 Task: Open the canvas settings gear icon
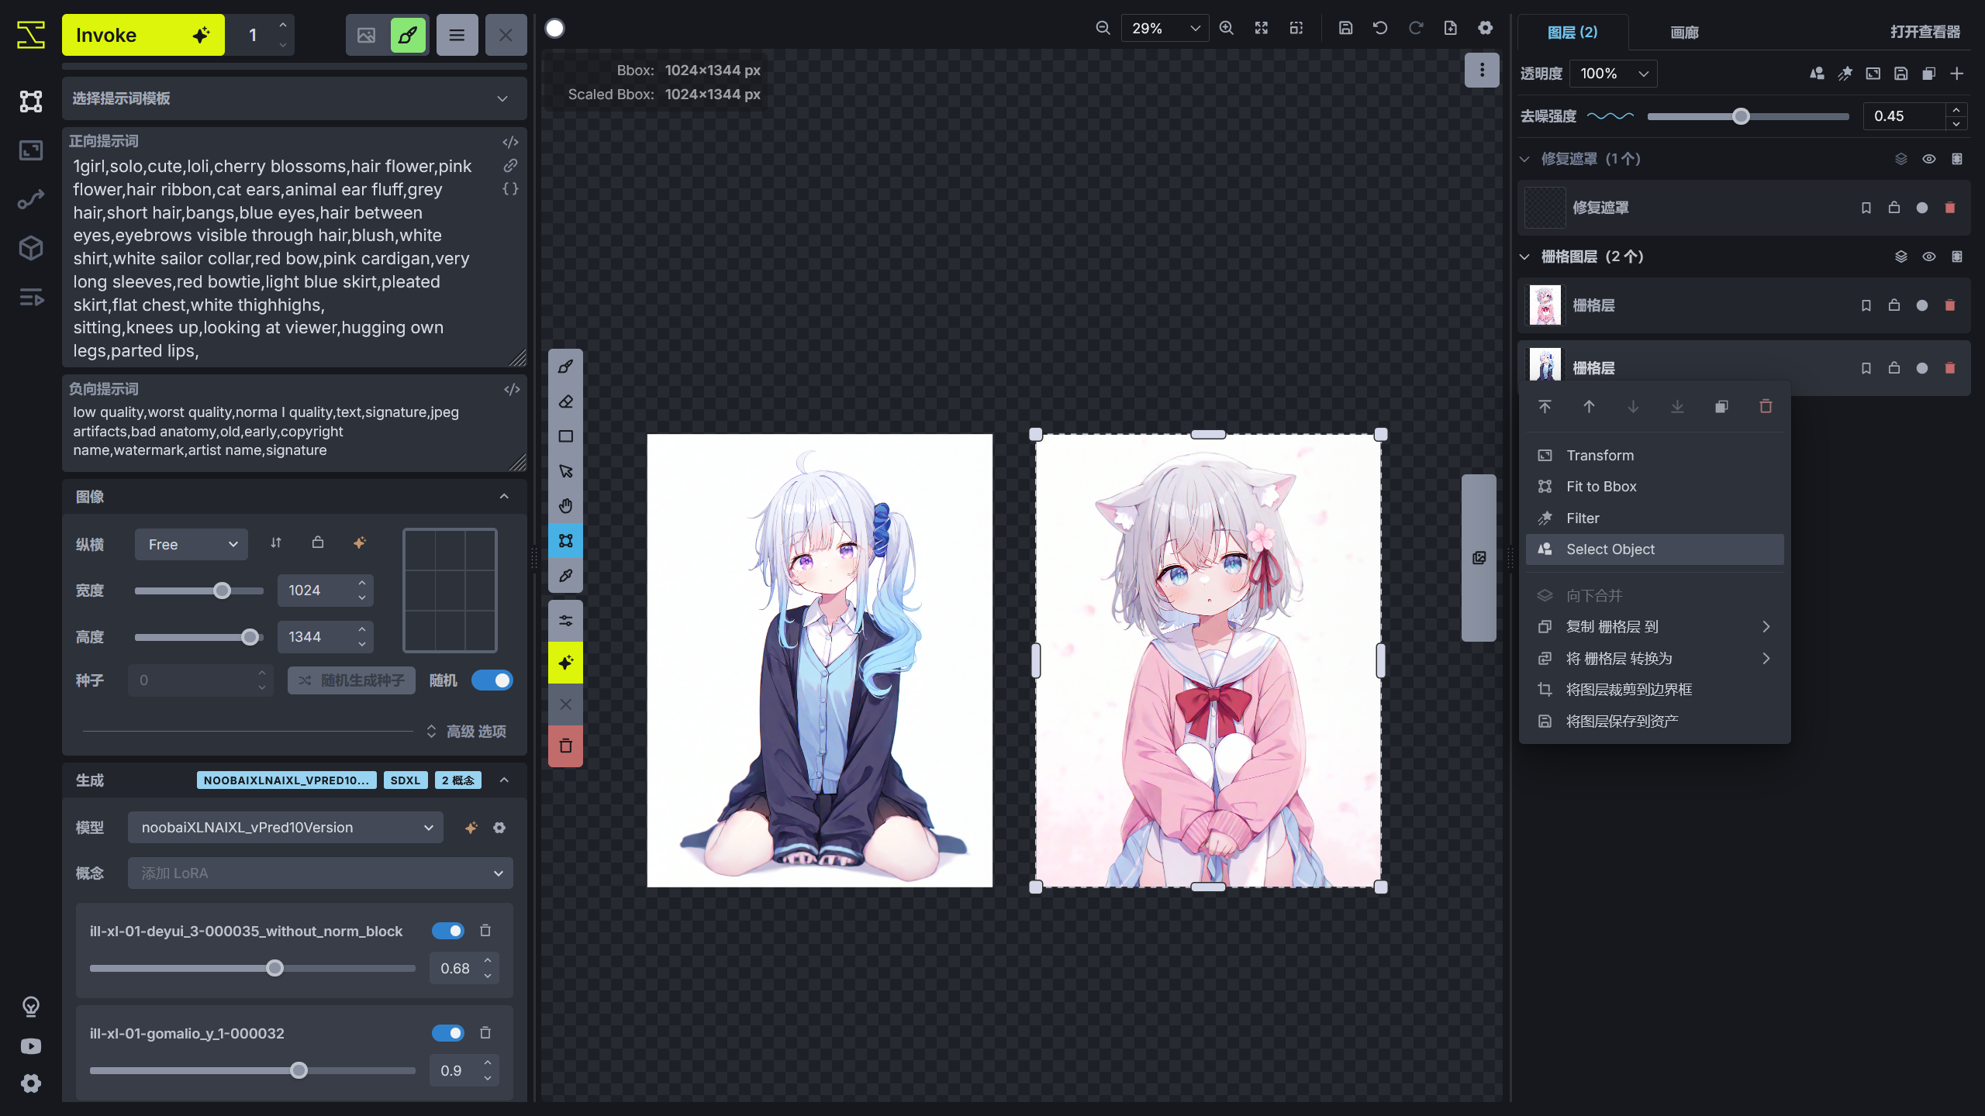[1485, 27]
